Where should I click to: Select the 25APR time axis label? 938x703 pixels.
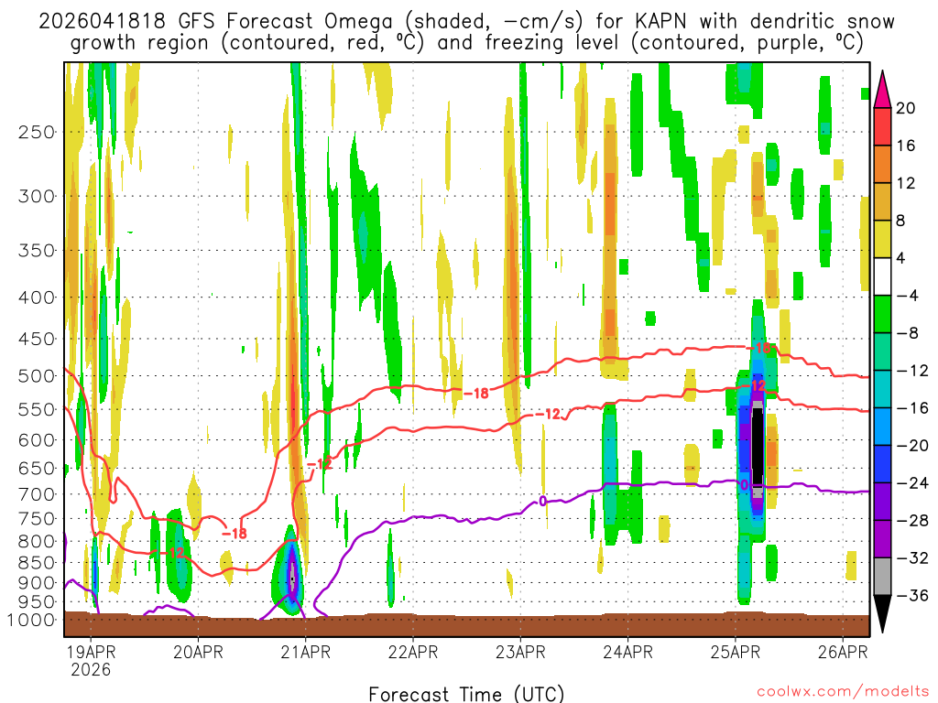pyautogui.click(x=736, y=652)
